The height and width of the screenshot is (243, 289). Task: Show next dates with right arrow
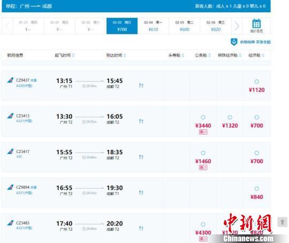coord(237,26)
